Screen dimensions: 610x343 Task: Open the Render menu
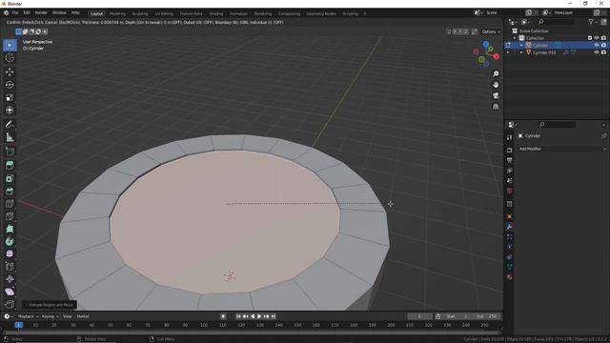pyautogui.click(x=41, y=12)
